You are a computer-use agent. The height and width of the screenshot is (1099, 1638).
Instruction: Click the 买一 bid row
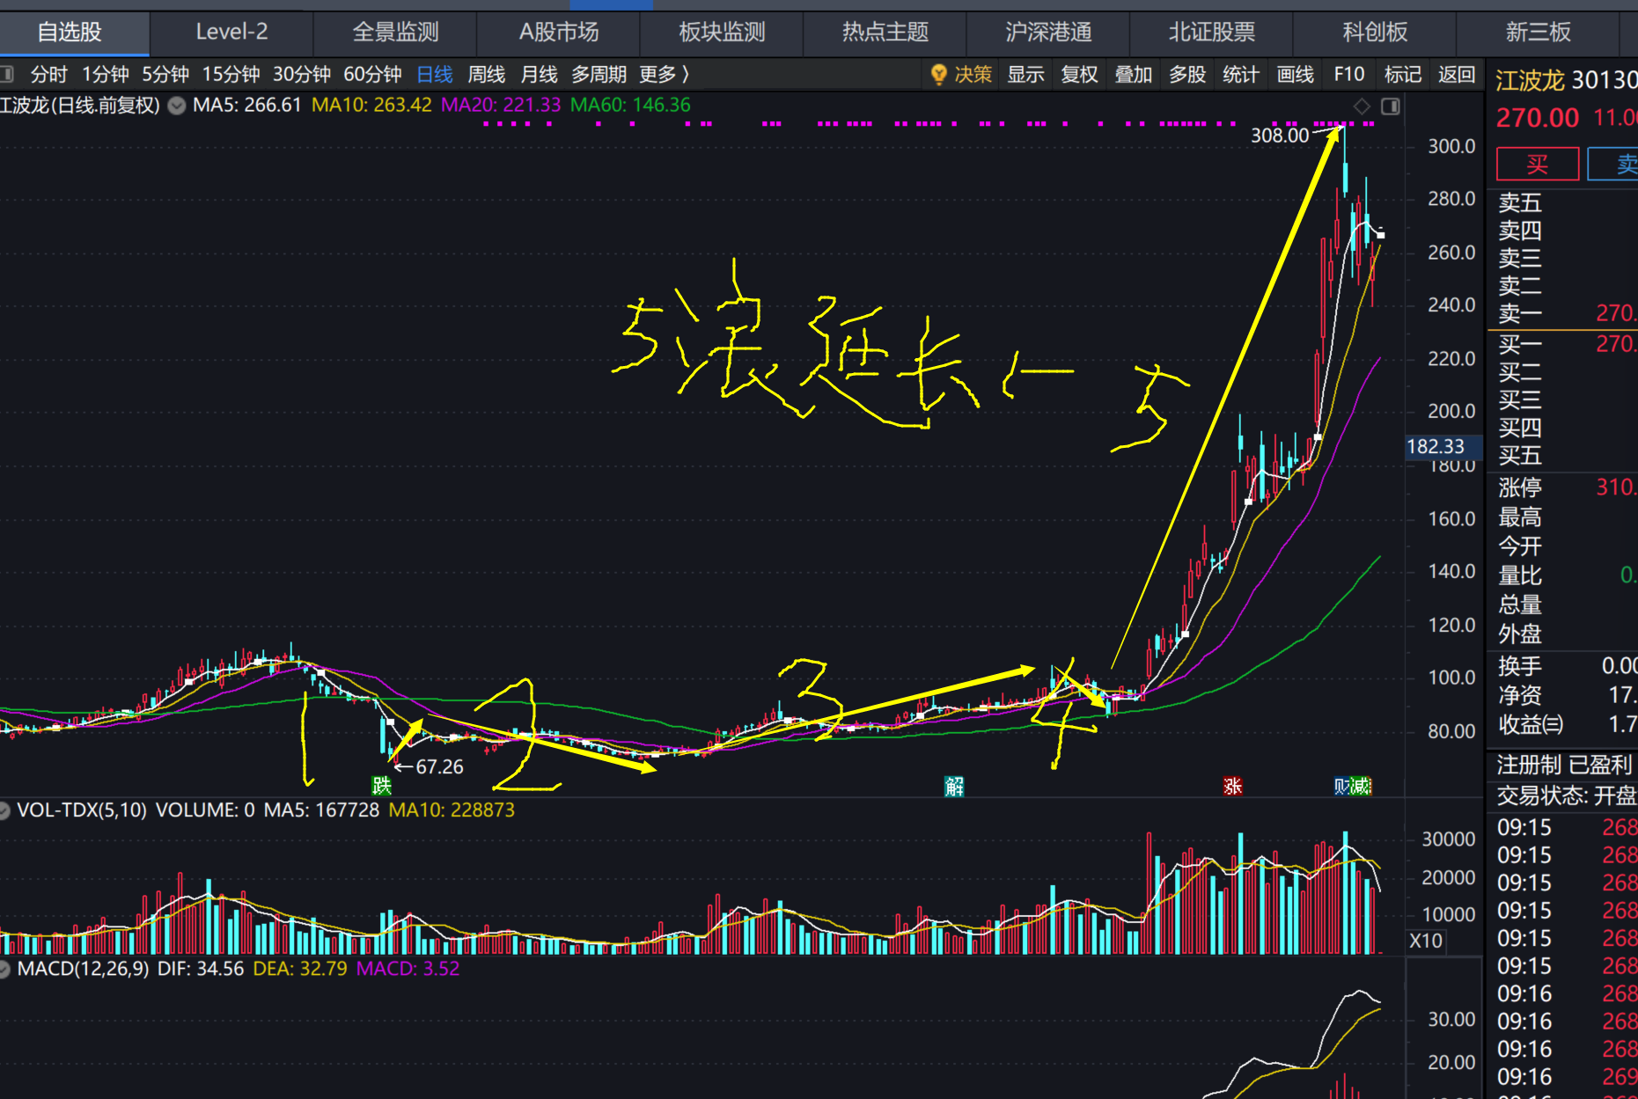click(x=1563, y=344)
